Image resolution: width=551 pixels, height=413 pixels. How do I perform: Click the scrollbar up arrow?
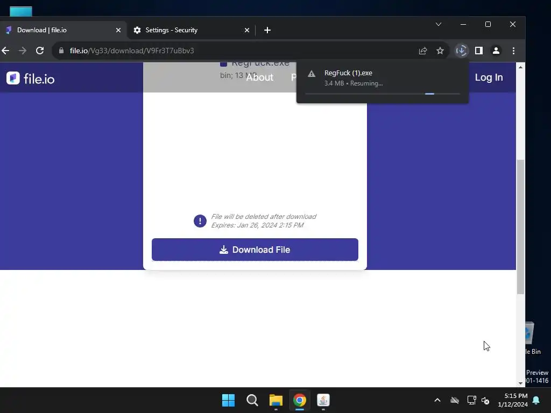[520, 67]
